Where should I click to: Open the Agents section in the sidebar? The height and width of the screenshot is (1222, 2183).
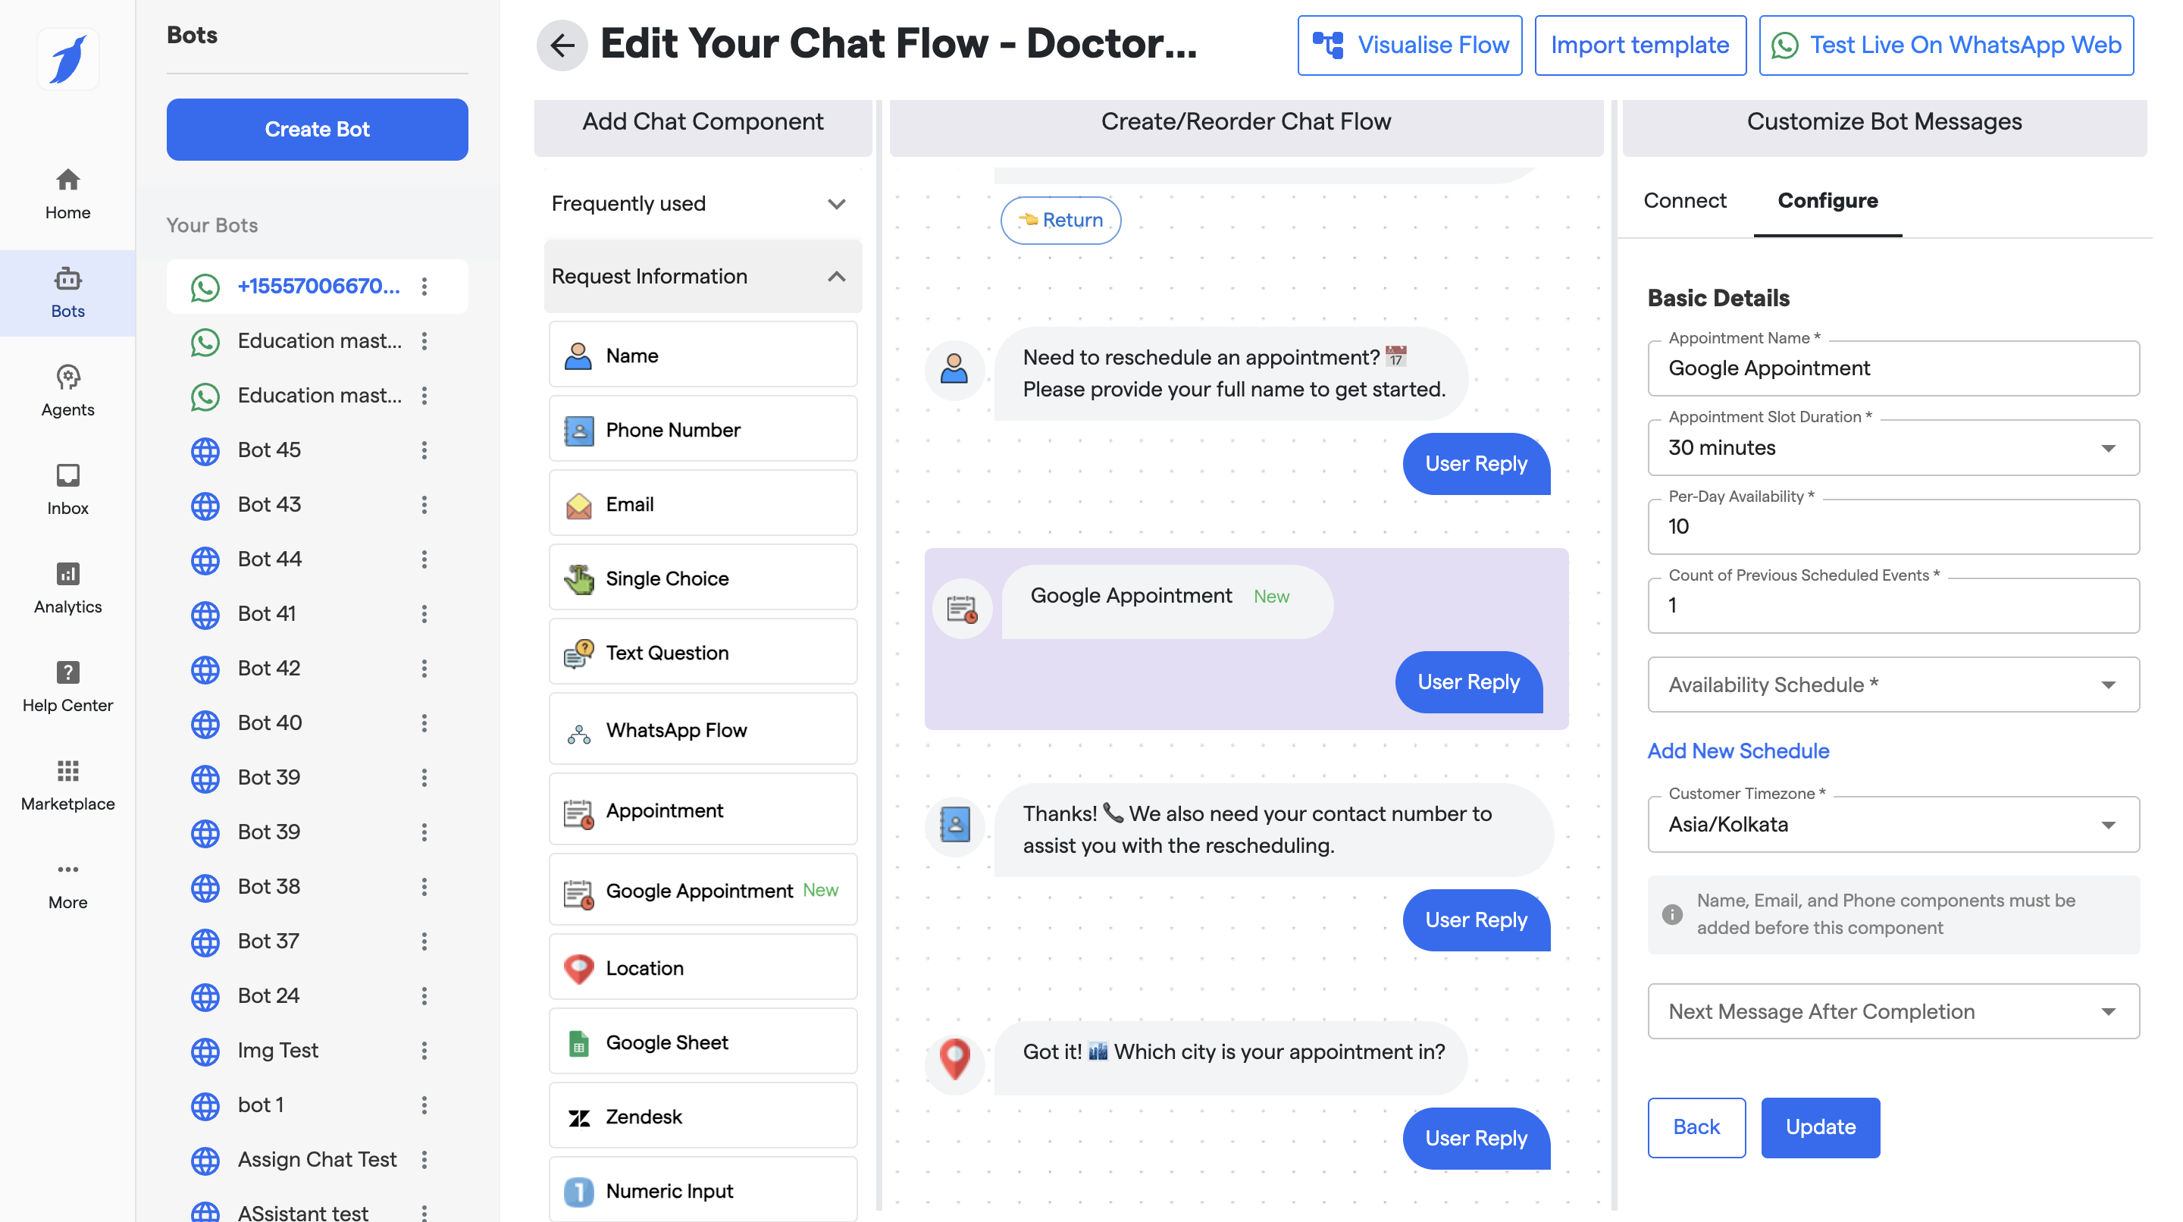67,390
